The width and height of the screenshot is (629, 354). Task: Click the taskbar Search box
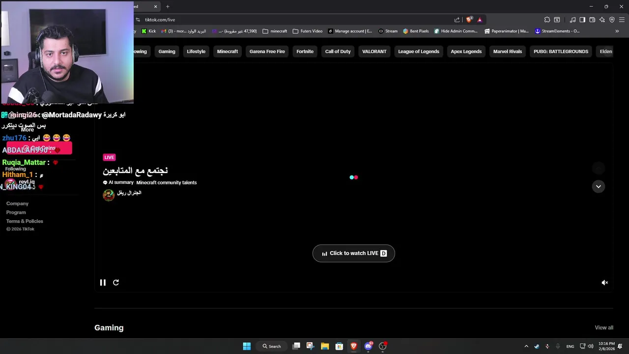pyautogui.click(x=272, y=346)
